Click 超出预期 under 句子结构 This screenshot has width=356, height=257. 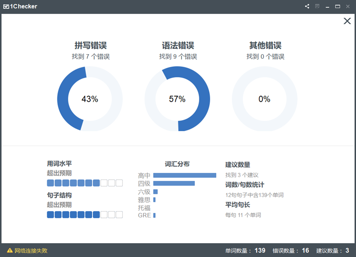[59, 205]
